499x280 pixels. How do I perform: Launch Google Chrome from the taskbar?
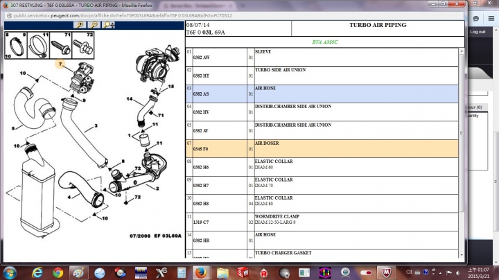point(58,272)
